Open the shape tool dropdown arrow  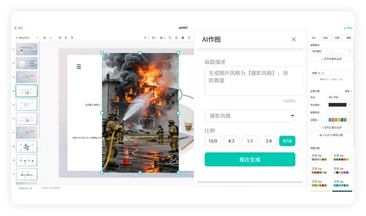click(157, 37)
